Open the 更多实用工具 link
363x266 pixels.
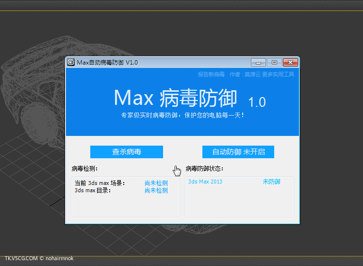pos(278,74)
